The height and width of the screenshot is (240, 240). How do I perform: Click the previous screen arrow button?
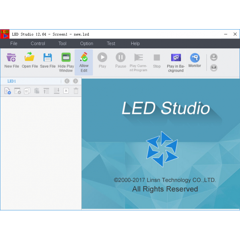(67, 81)
